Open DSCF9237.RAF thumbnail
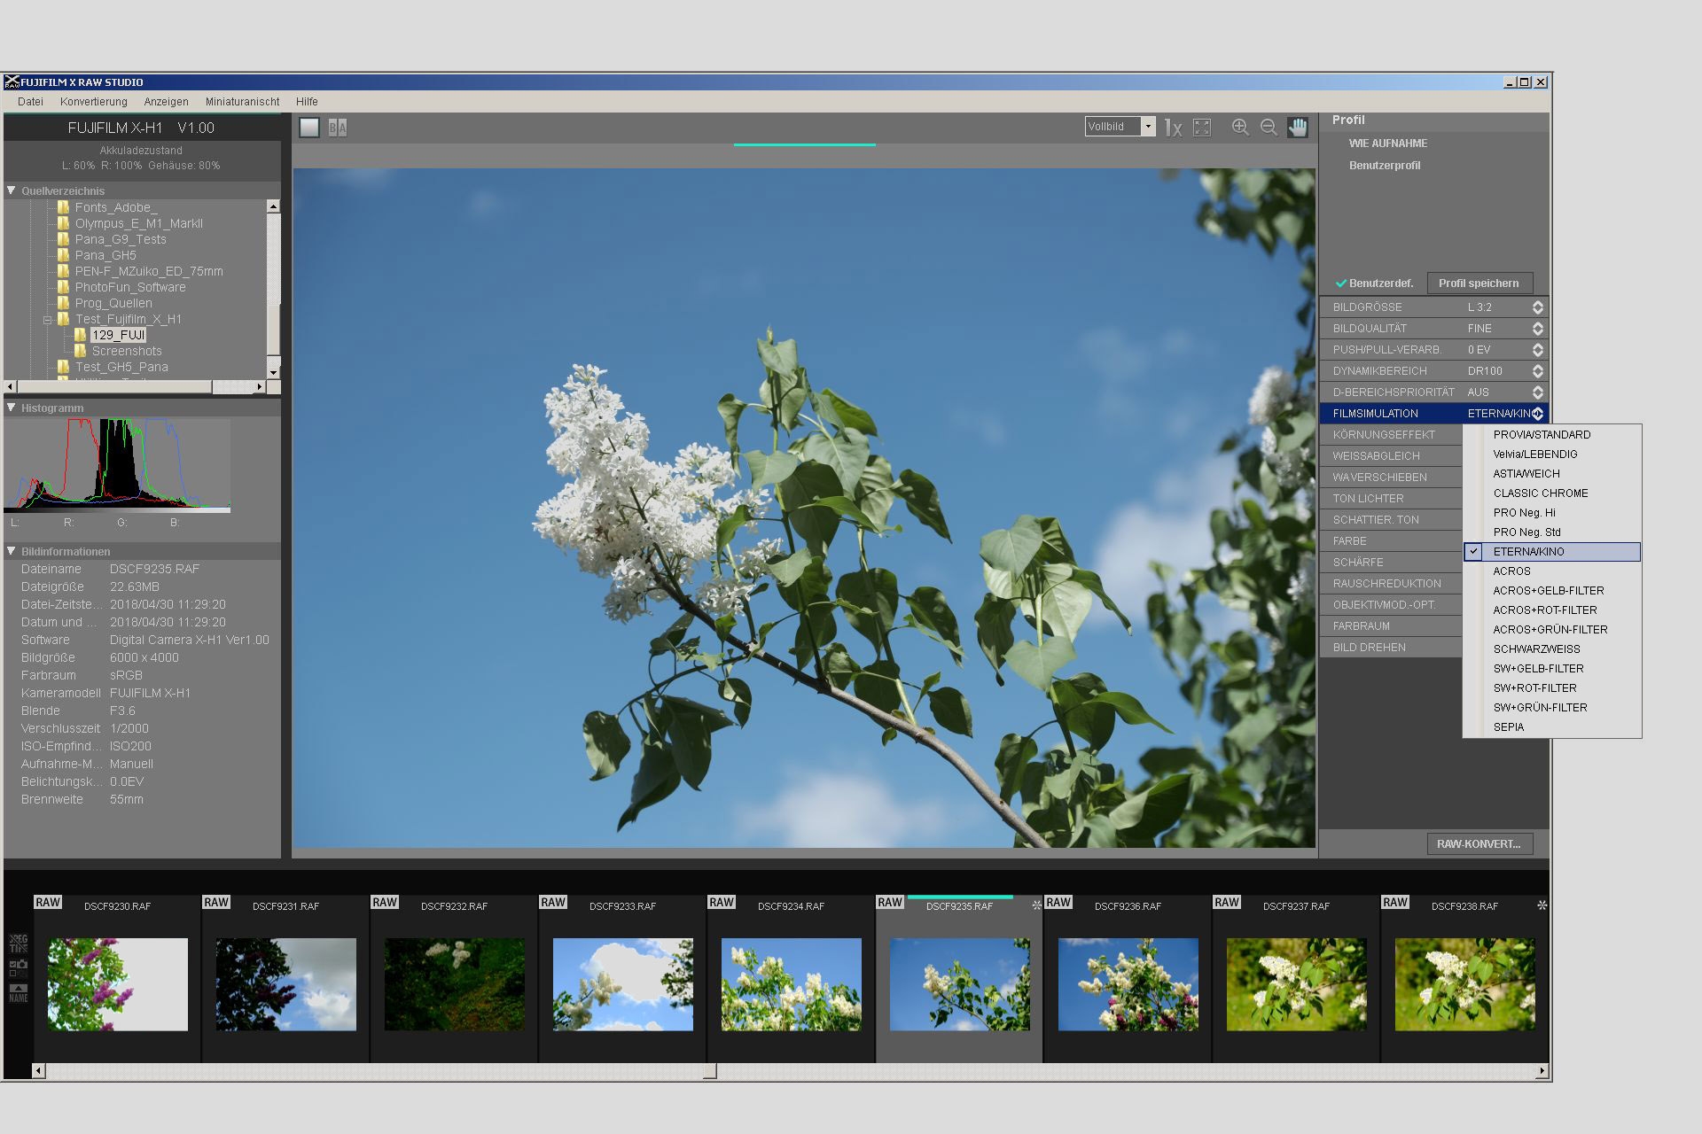The width and height of the screenshot is (1702, 1134). [x=1297, y=984]
